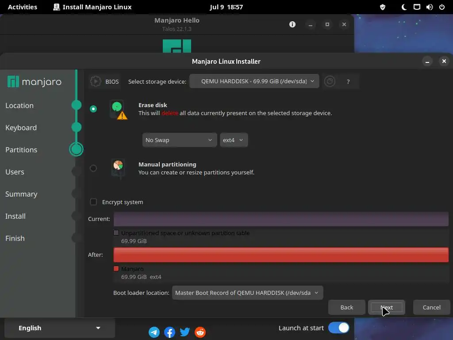Screen dimensions: 453x340
Task: Click the question mark help button
Action: [348, 81]
